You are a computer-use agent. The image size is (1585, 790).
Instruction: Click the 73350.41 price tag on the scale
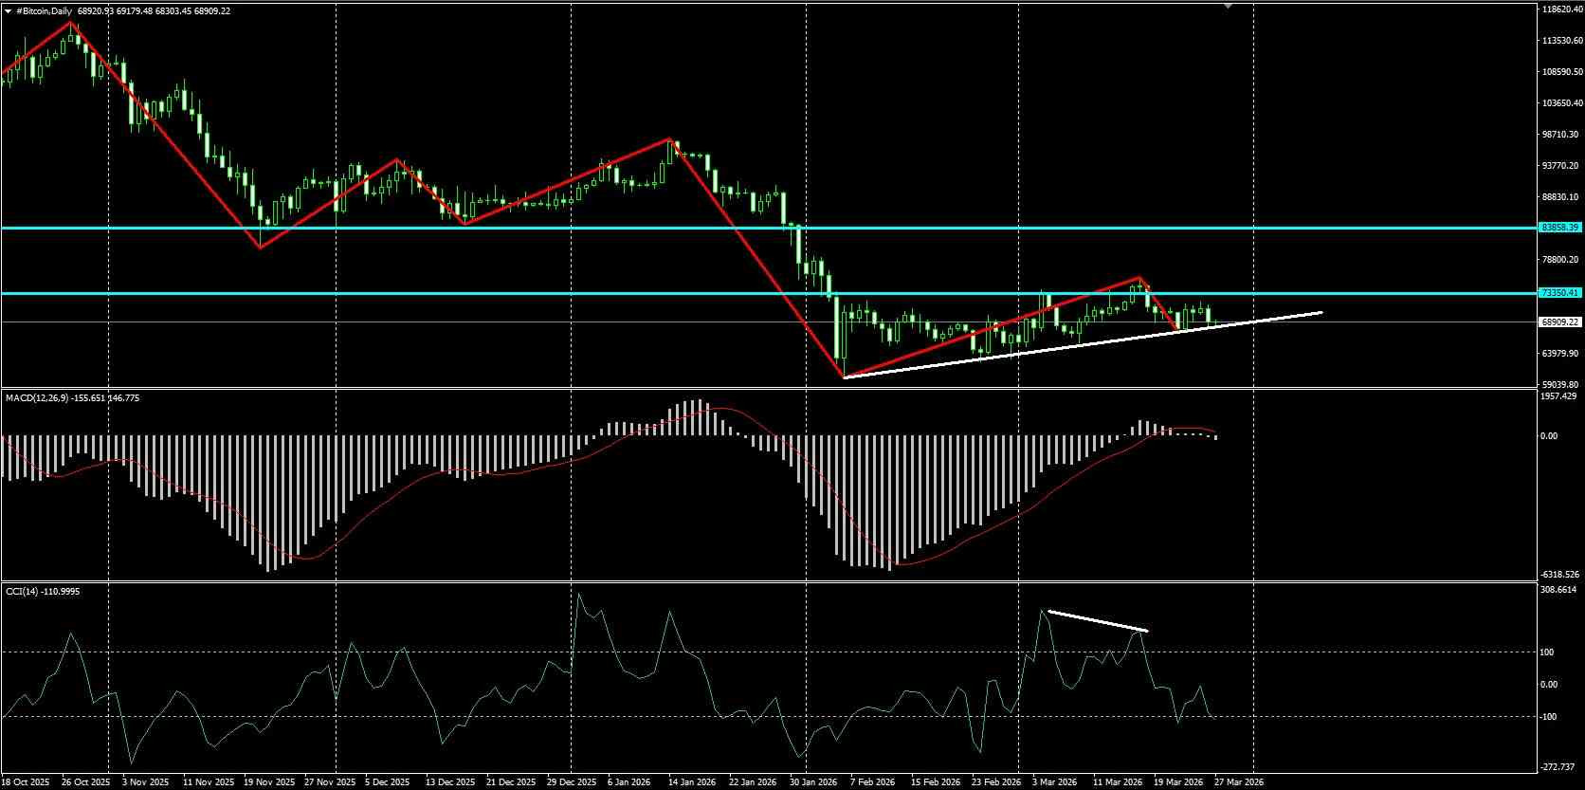[1560, 293]
